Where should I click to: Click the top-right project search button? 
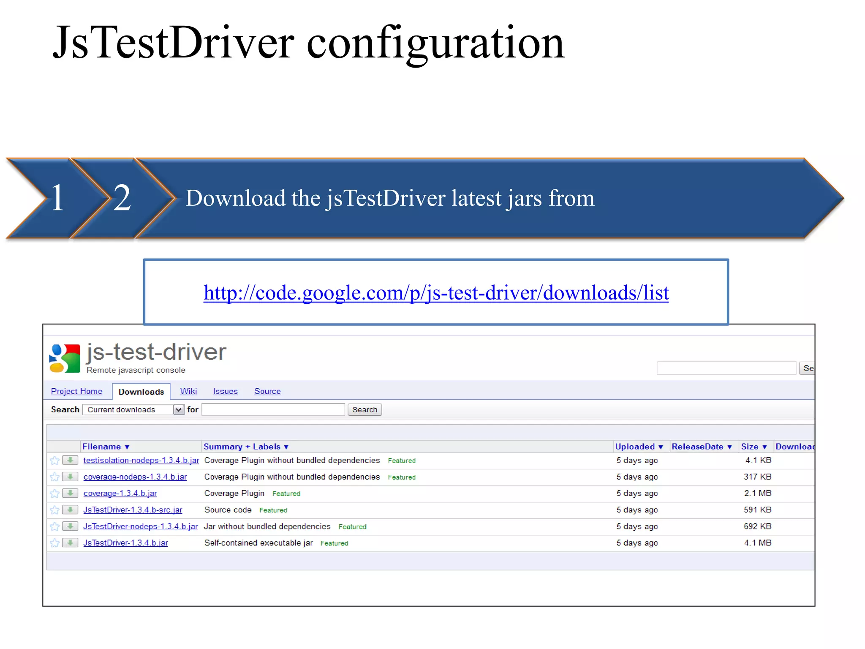pyautogui.click(x=807, y=368)
